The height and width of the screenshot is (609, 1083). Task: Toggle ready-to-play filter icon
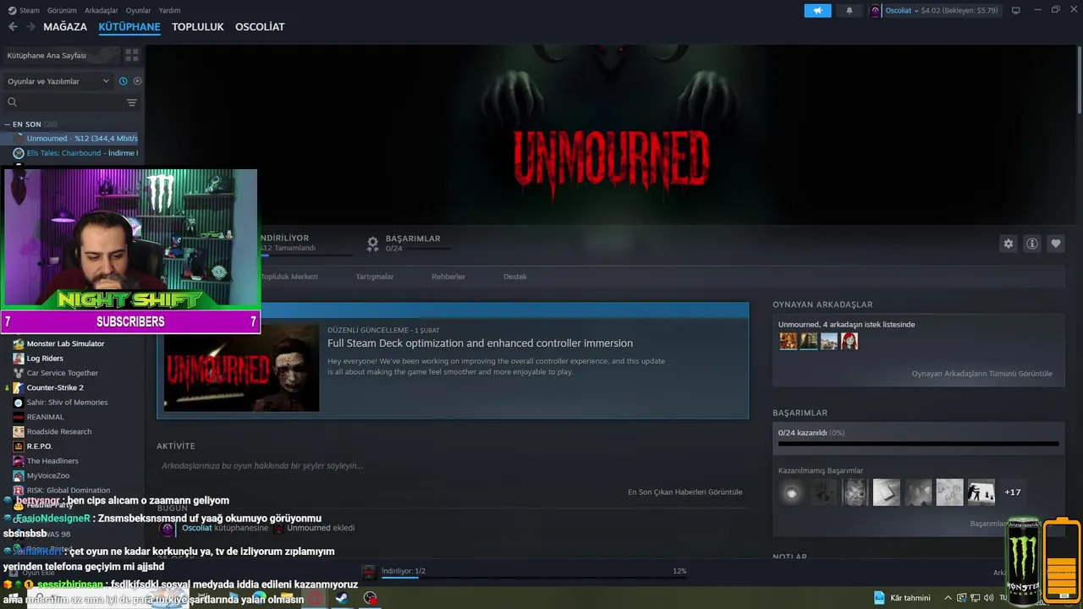click(x=137, y=81)
